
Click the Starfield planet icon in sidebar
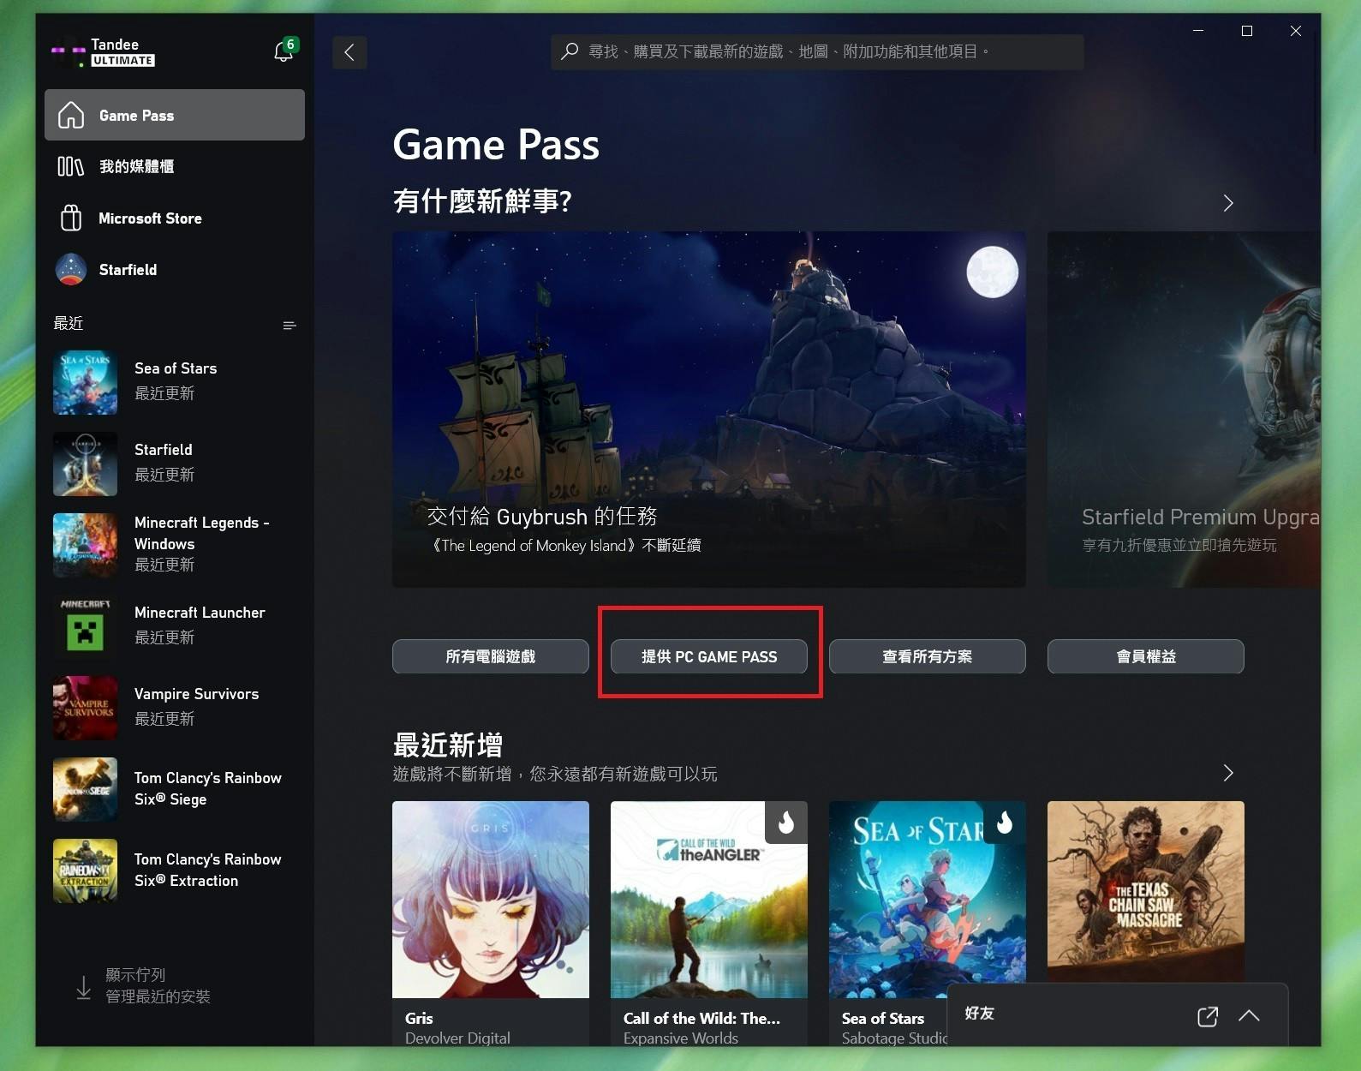tap(71, 269)
